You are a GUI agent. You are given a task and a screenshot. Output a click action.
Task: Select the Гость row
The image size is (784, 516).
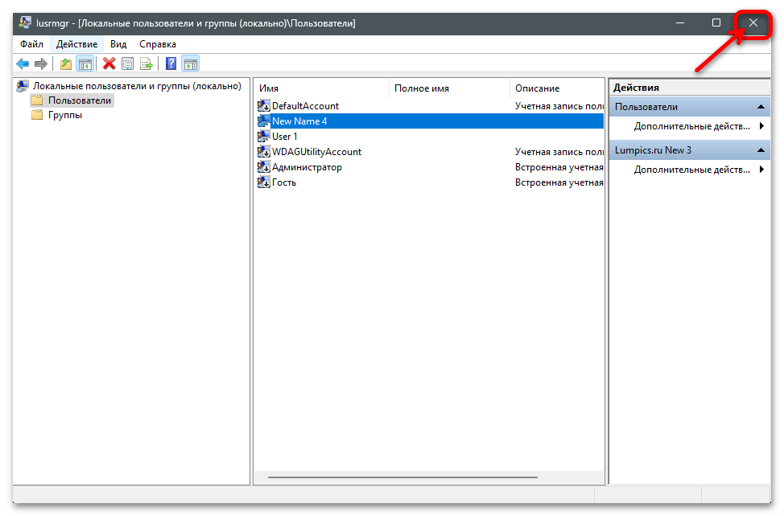tap(429, 182)
